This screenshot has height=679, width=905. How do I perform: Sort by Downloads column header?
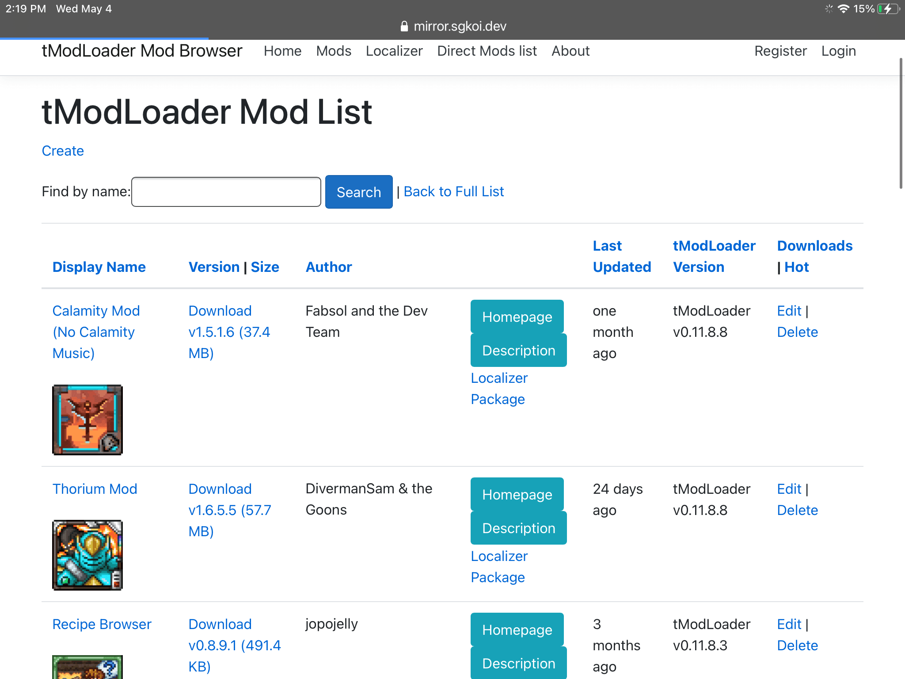click(x=815, y=246)
